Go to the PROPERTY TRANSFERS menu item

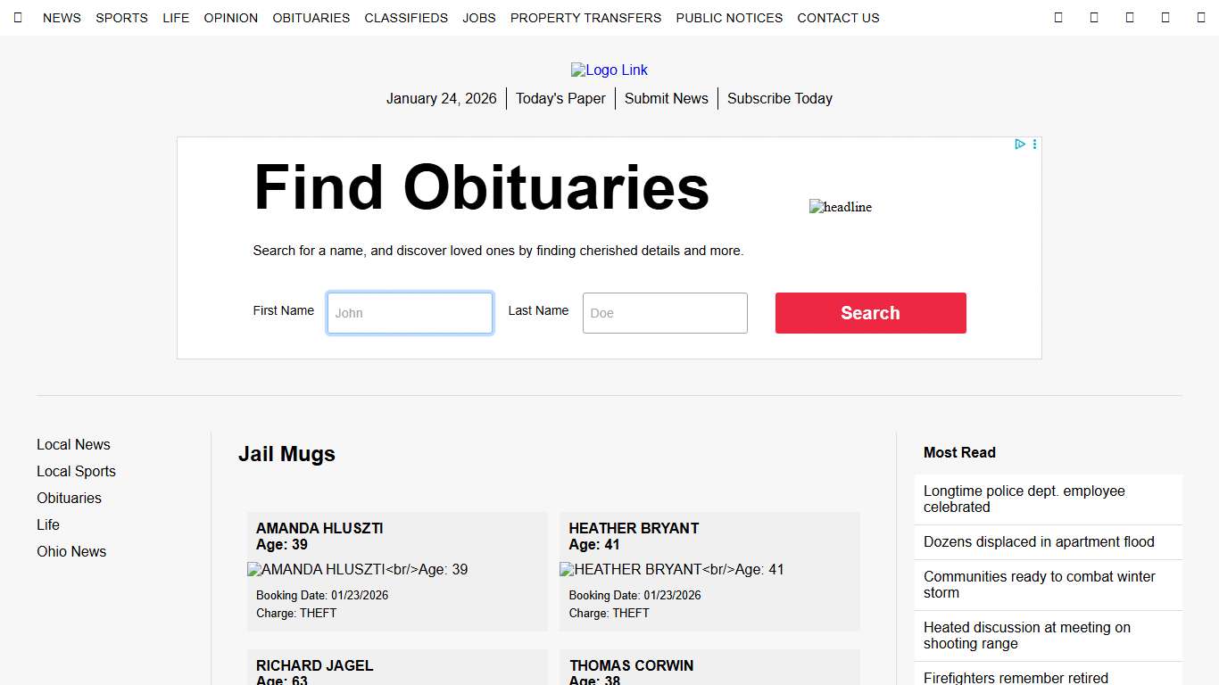[585, 18]
